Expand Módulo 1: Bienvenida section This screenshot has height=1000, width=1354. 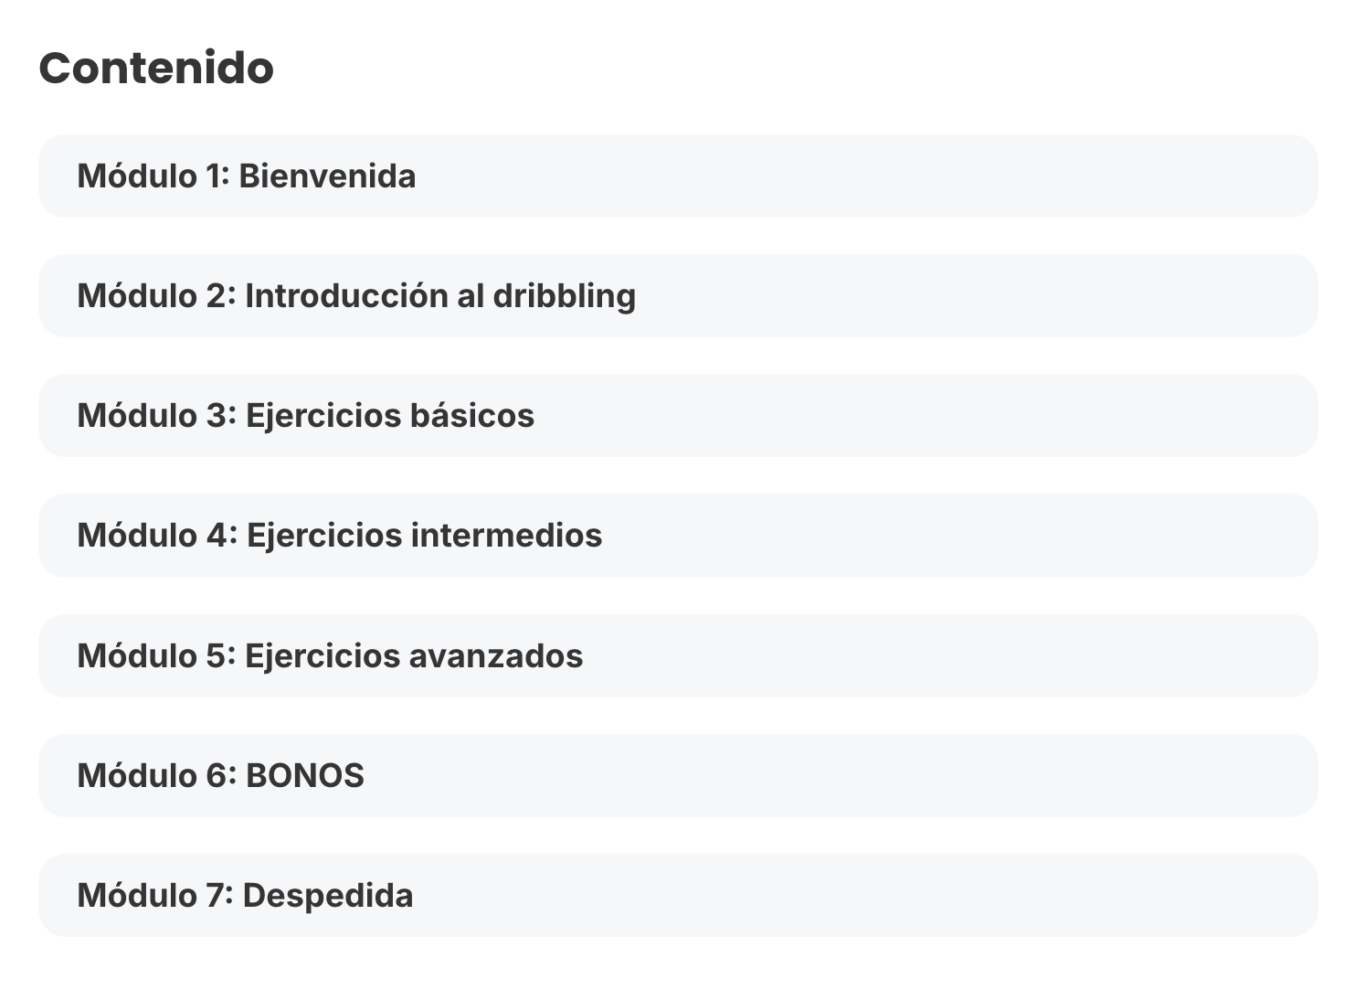point(677,176)
